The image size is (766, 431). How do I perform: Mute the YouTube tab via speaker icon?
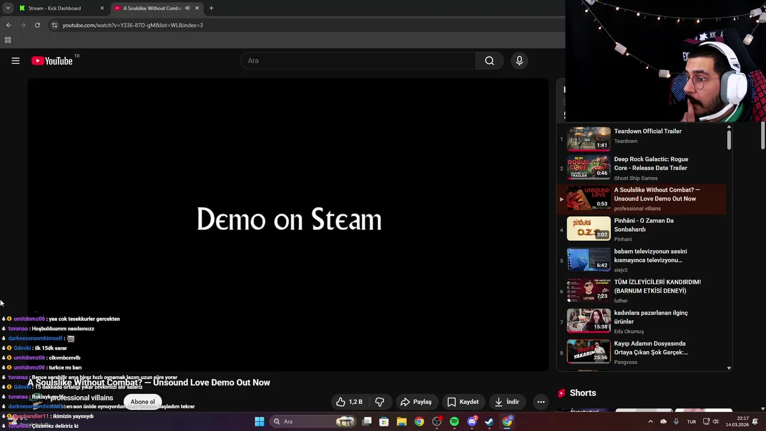tap(187, 8)
